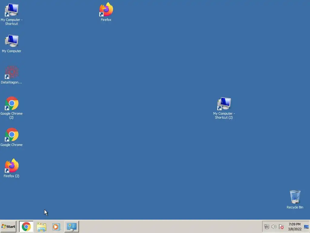310x233 pixels.
Task: Open the Control Panel taskbar item
Action: 71,226
